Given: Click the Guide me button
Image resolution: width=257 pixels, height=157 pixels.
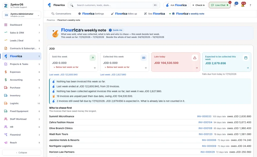Looking at the screenshot, I should click(x=116, y=30).
